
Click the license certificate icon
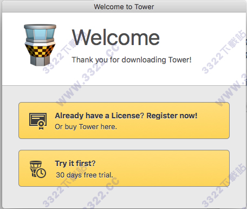(38, 121)
